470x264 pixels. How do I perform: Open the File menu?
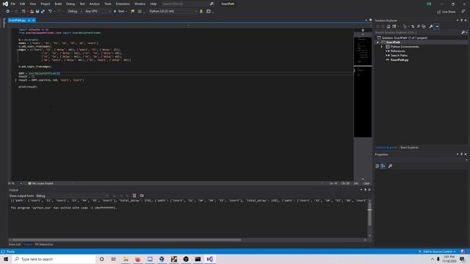pyautogui.click(x=13, y=4)
